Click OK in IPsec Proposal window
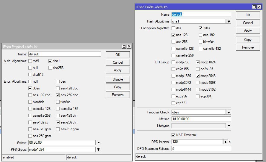 (x=118, y=54)
